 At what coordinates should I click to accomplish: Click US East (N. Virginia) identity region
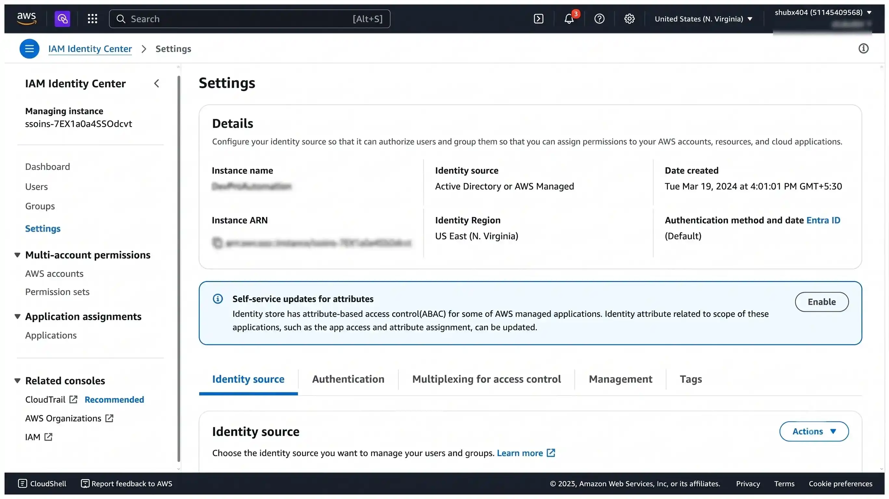477,236
